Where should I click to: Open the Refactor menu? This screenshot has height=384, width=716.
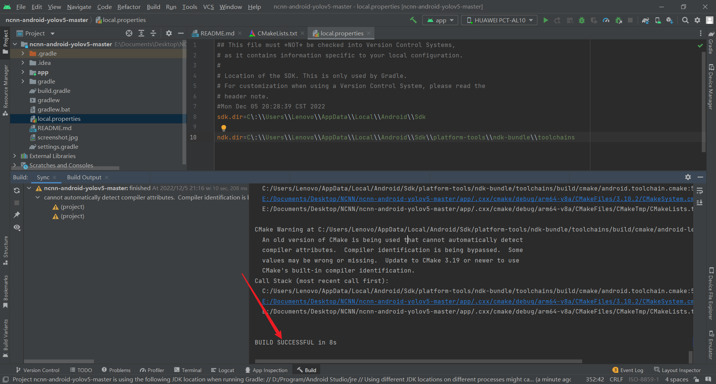coord(129,7)
